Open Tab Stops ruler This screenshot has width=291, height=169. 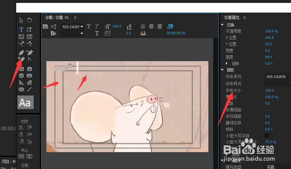coord(143,33)
